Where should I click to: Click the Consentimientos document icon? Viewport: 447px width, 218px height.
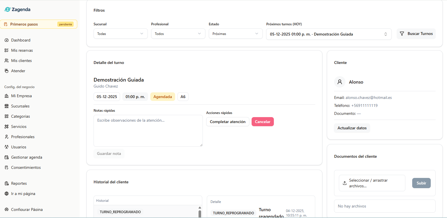[x=7, y=168]
